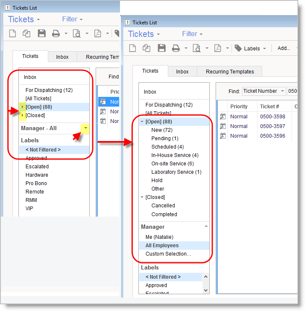Click the Labels tag icon in the toolbar

[x=238, y=48]
